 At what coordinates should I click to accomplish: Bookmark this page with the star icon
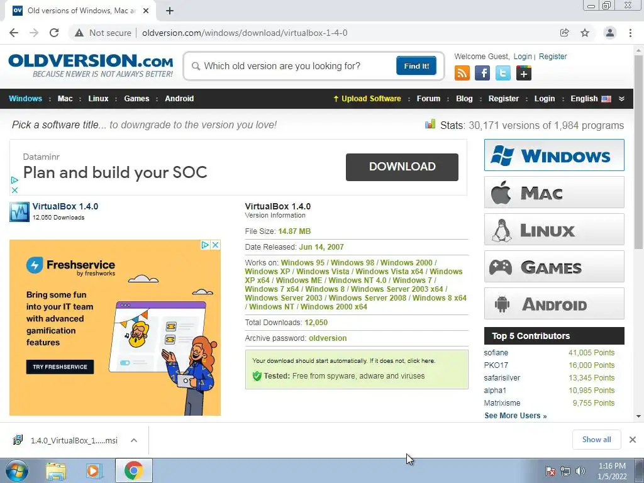tap(585, 33)
